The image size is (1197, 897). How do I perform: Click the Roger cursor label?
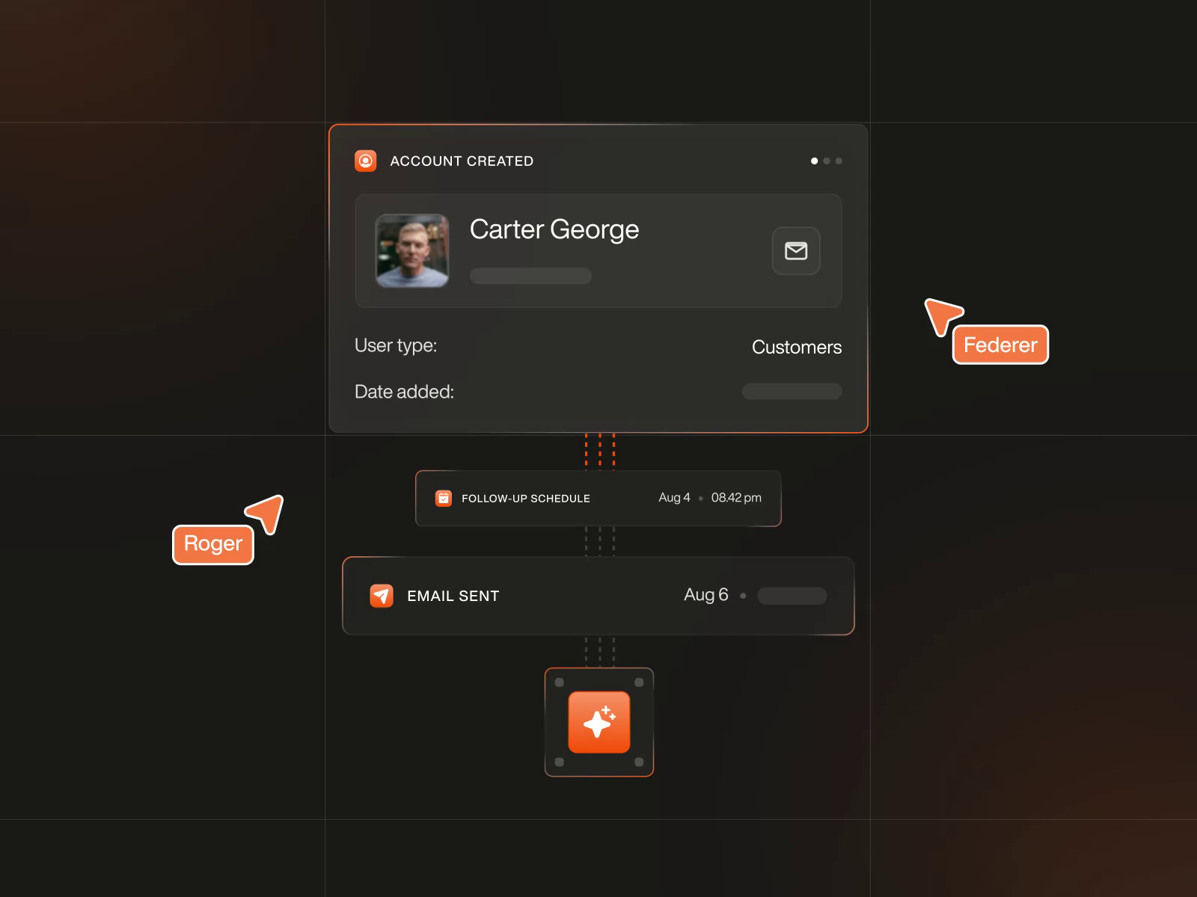tap(213, 544)
